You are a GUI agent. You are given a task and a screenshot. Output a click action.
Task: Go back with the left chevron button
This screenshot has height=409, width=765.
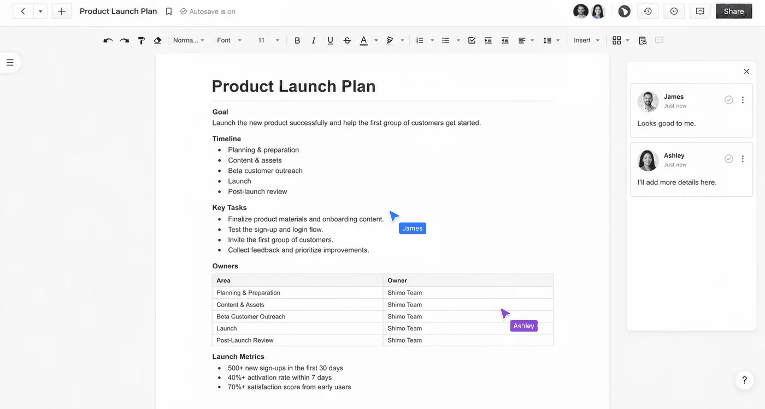coord(23,11)
